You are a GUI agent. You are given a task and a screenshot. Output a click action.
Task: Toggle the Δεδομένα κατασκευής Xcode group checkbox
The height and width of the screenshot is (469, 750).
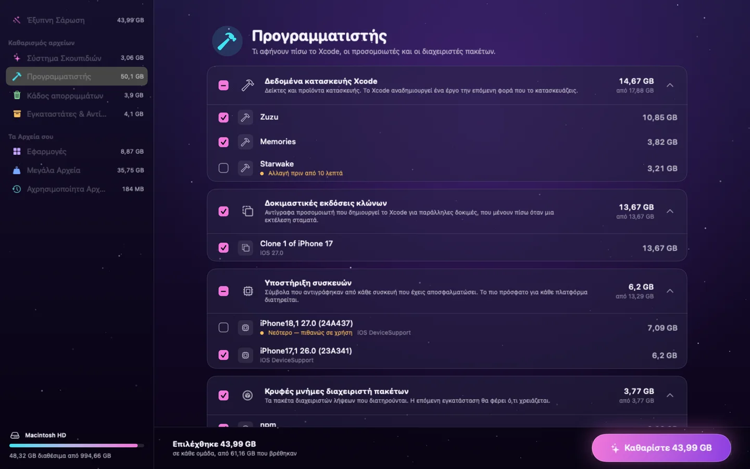pos(223,85)
